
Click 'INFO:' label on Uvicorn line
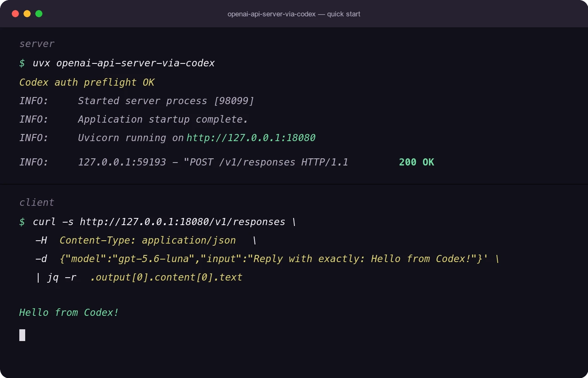click(x=34, y=138)
